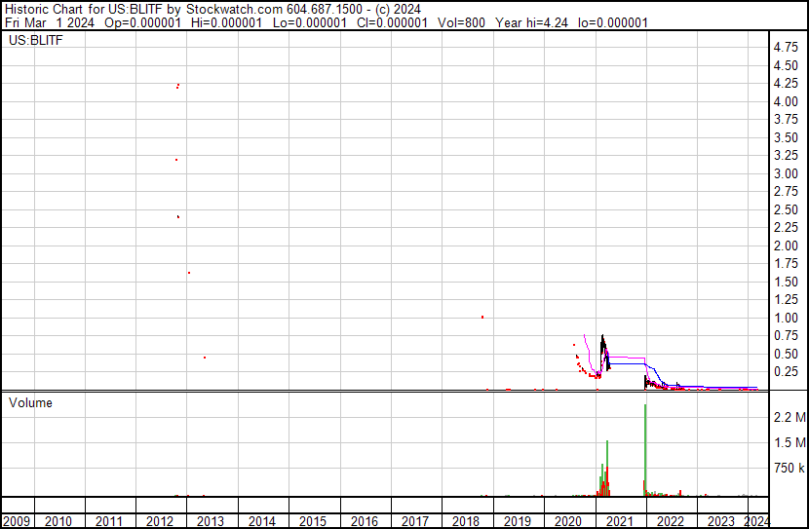Click the 2.75 price axis label

786,191
